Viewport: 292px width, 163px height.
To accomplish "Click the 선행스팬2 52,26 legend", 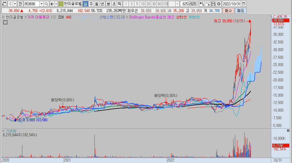I will pyautogui.click(x=112, y=17).
